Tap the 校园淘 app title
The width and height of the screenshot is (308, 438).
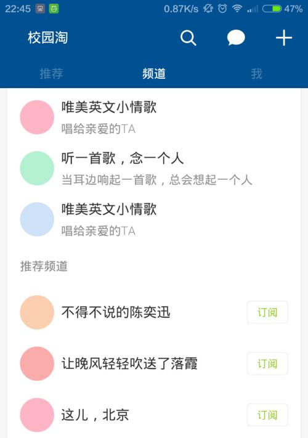[48, 38]
